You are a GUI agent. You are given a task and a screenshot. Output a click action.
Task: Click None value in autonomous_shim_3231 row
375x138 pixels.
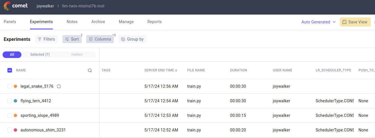pos(363,130)
